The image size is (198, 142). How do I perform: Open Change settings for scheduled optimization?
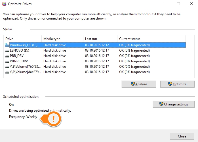174,104
